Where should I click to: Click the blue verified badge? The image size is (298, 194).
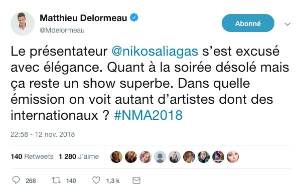134,18
